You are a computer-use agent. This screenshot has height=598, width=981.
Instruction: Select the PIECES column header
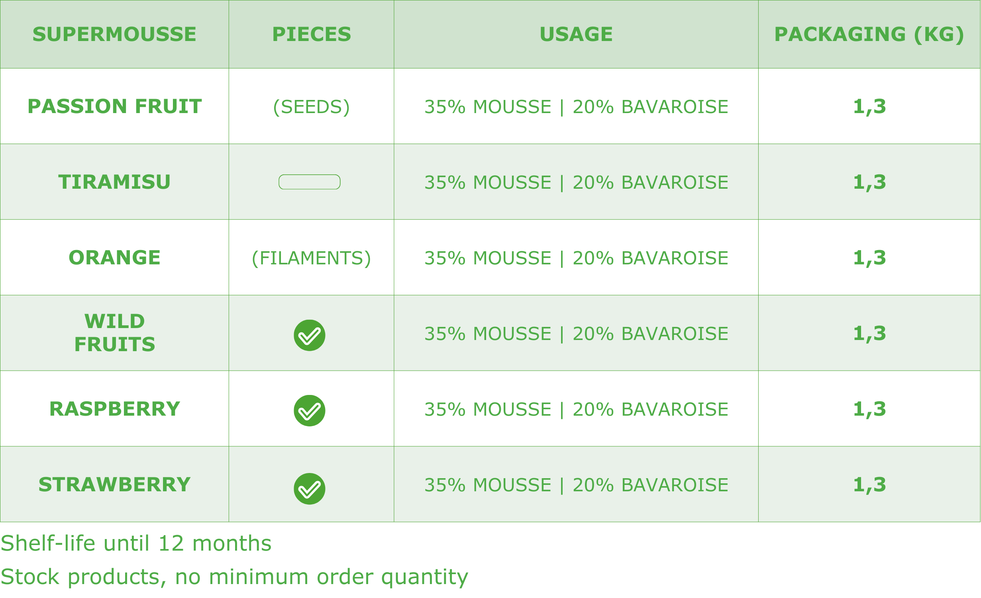click(312, 34)
